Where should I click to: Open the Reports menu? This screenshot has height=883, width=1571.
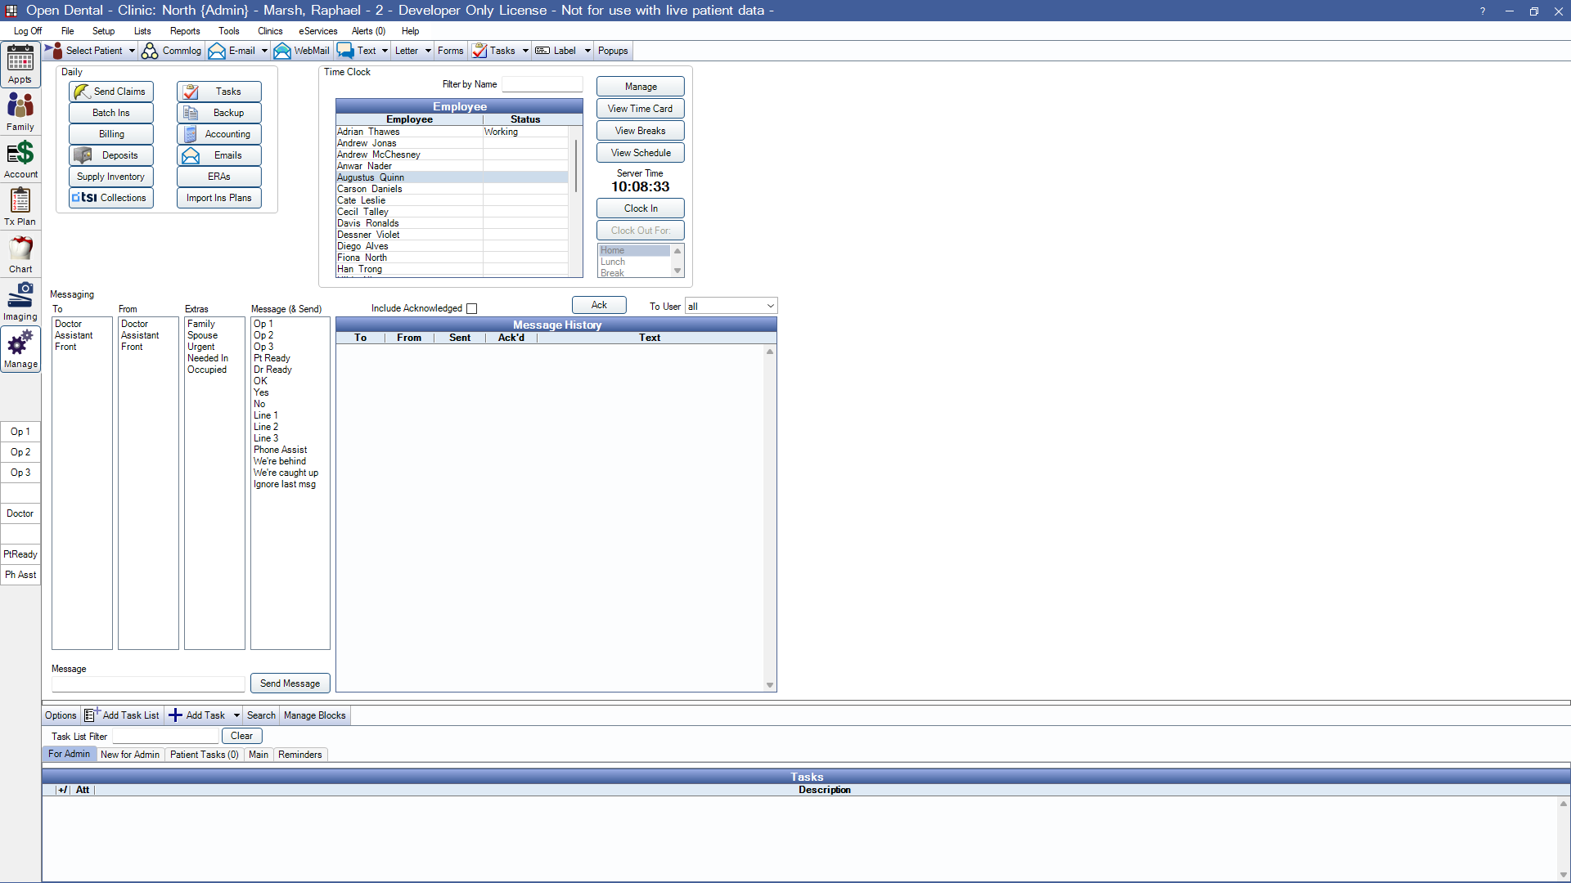click(185, 31)
